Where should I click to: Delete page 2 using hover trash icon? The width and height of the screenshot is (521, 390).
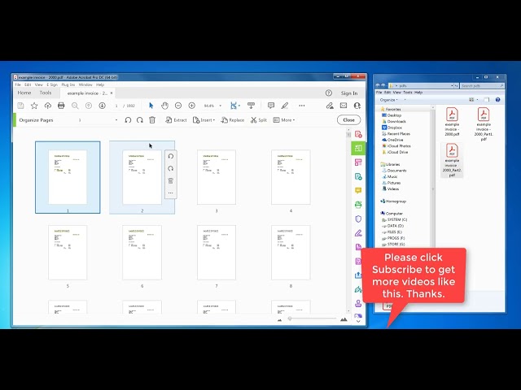[x=171, y=180]
